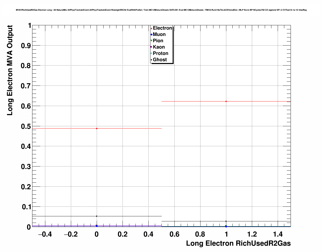The width and height of the screenshot is (323, 252).
Task: Click the cyan Proton diamond legend marker
Action: point(151,53)
